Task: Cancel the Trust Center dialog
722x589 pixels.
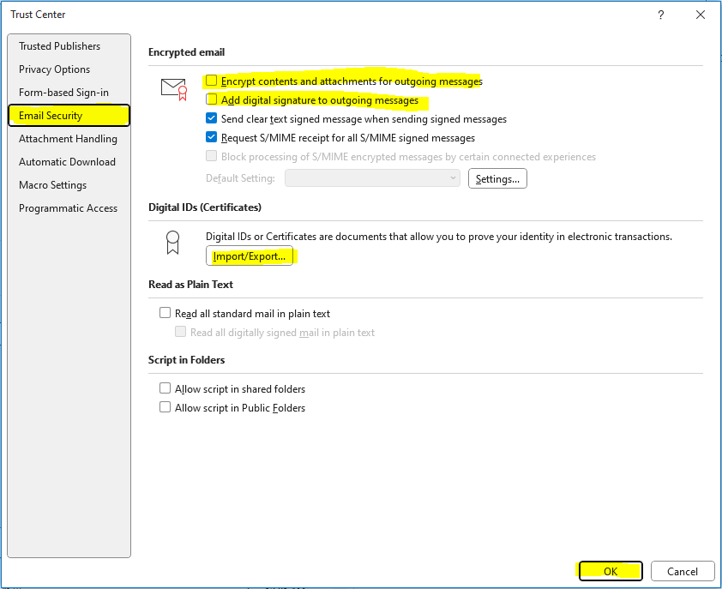Action: pyautogui.click(x=683, y=572)
